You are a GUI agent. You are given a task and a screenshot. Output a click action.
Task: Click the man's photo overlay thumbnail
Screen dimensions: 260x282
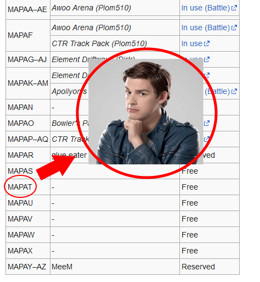(x=146, y=112)
